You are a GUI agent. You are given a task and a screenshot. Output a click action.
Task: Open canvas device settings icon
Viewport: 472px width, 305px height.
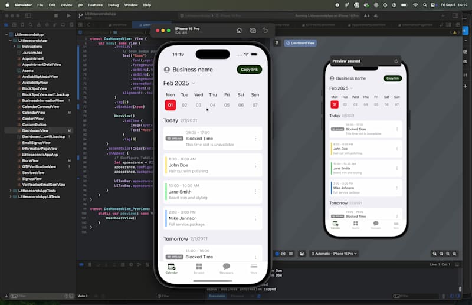click(302, 254)
